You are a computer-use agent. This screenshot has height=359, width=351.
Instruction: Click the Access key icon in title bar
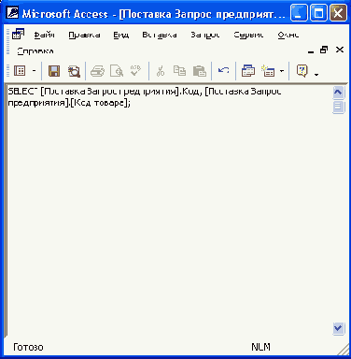coord(12,13)
